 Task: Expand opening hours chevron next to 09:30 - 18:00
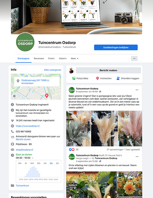pos(33,158)
